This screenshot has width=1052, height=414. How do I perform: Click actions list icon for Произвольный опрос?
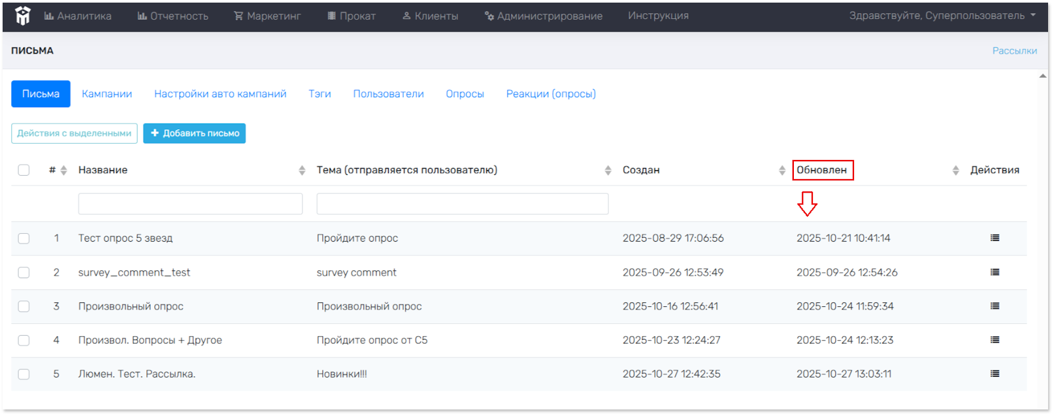point(994,306)
